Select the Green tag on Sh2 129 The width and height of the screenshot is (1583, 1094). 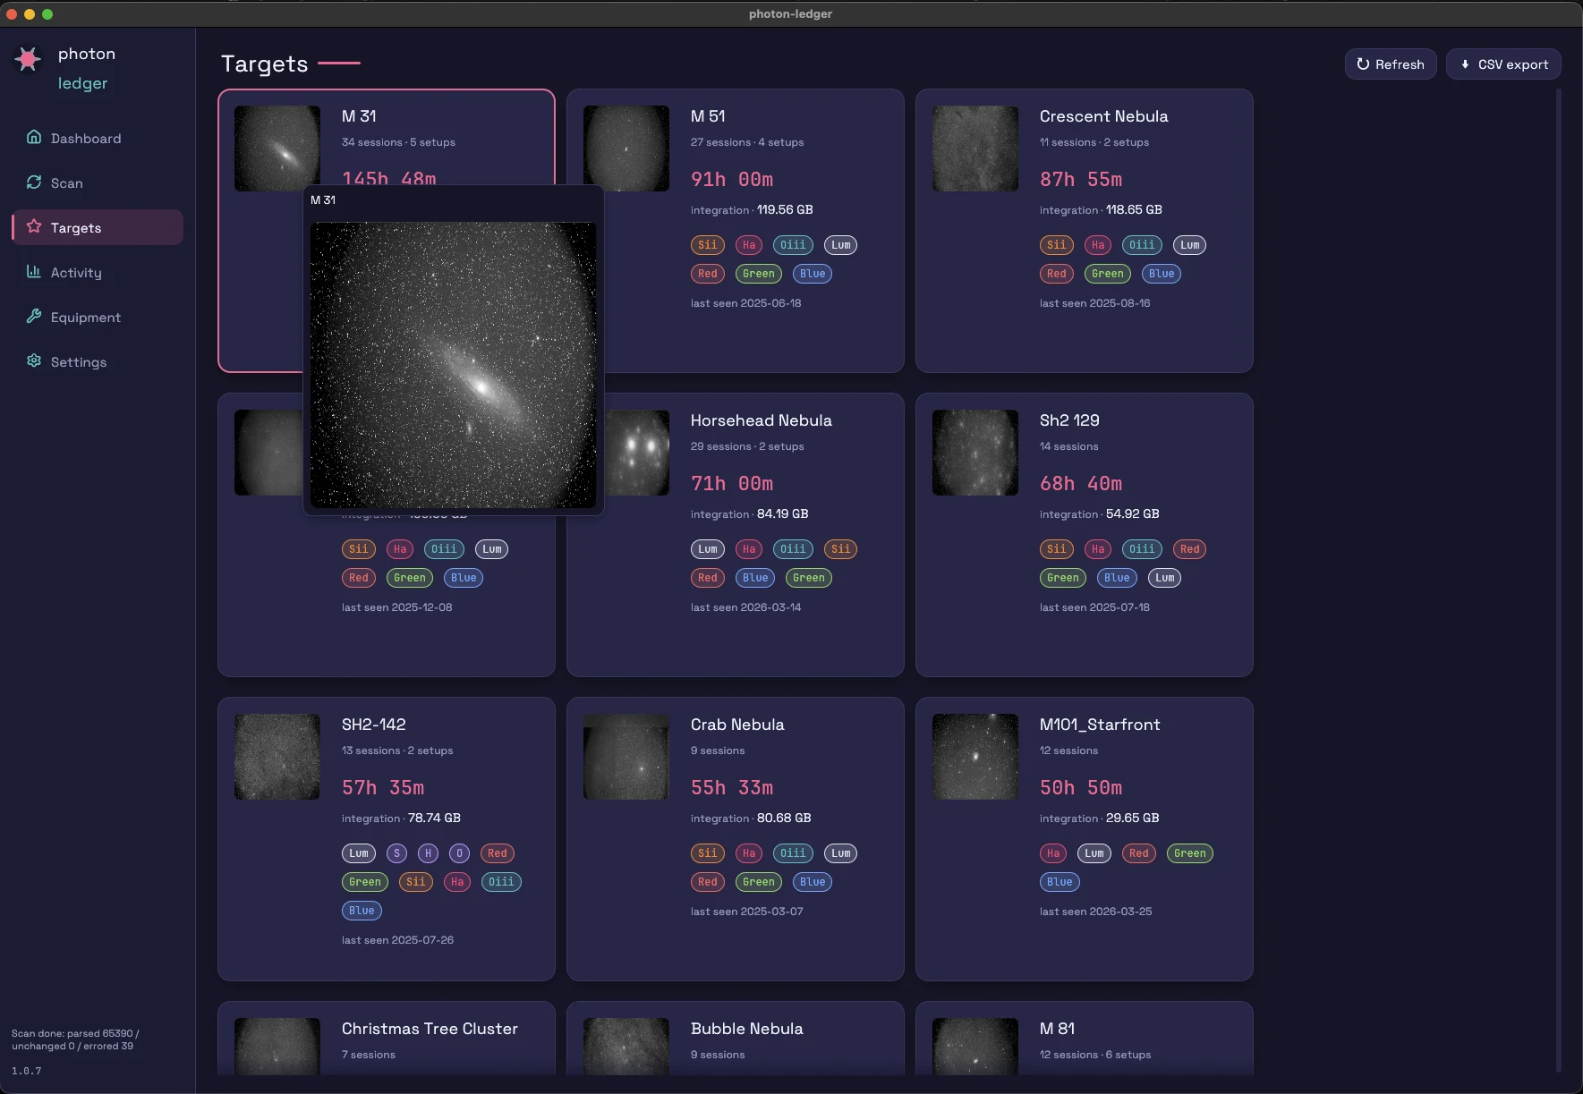(x=1063, y=578)
